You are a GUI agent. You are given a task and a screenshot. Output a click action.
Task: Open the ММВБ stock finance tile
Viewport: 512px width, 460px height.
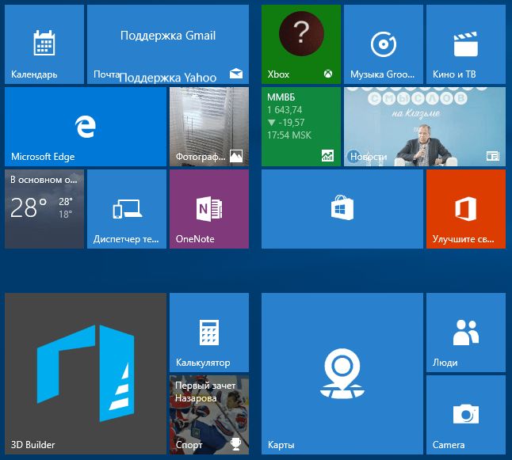tap(300, 127)
